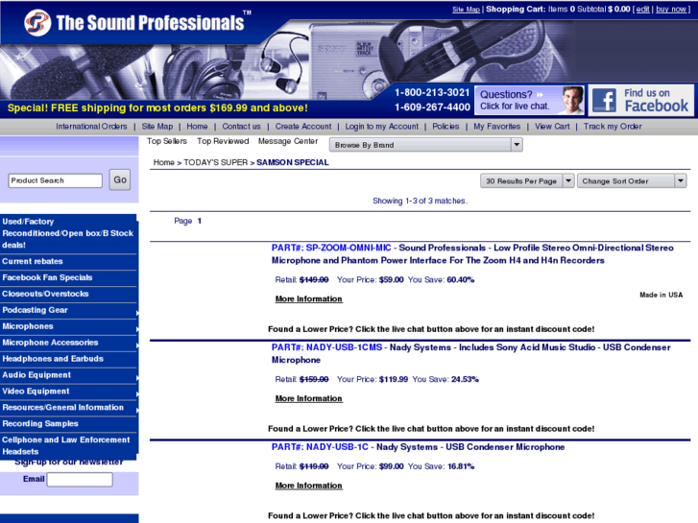Screen dimensions: 698x523
Task: Expand Microphones sidebar menu
Action: pyautogui.click(x=68, y=326)
